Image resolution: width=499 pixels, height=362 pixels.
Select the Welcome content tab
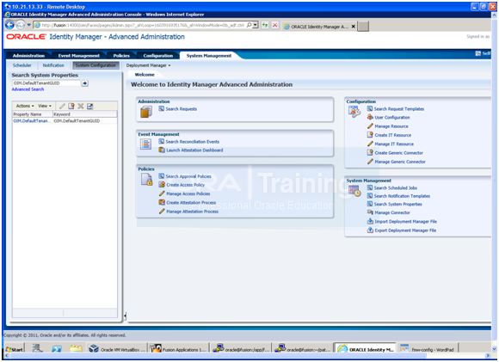(145, 75)
